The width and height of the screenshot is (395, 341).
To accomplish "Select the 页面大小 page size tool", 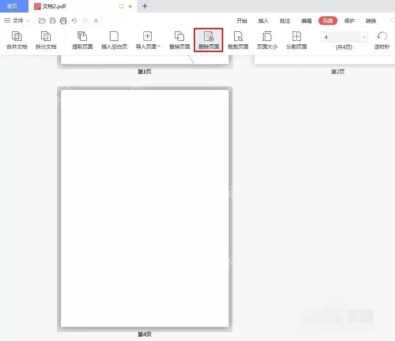I will [267, 40].
